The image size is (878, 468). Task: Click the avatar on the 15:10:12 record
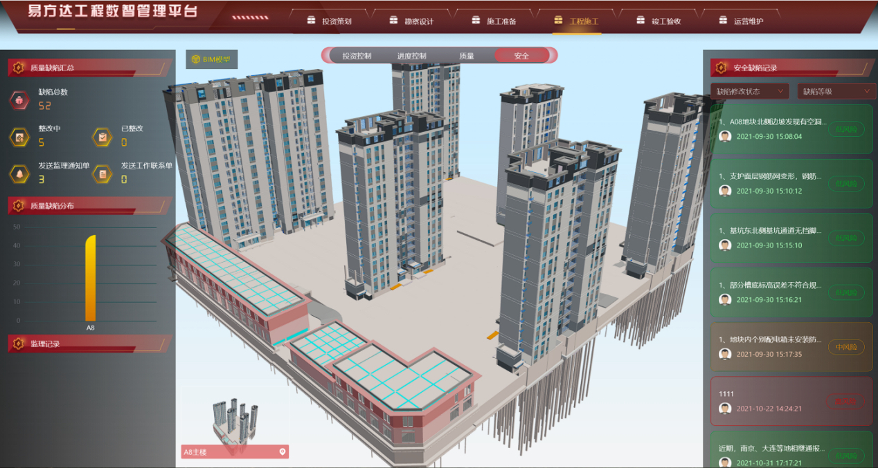coord(725,191)
